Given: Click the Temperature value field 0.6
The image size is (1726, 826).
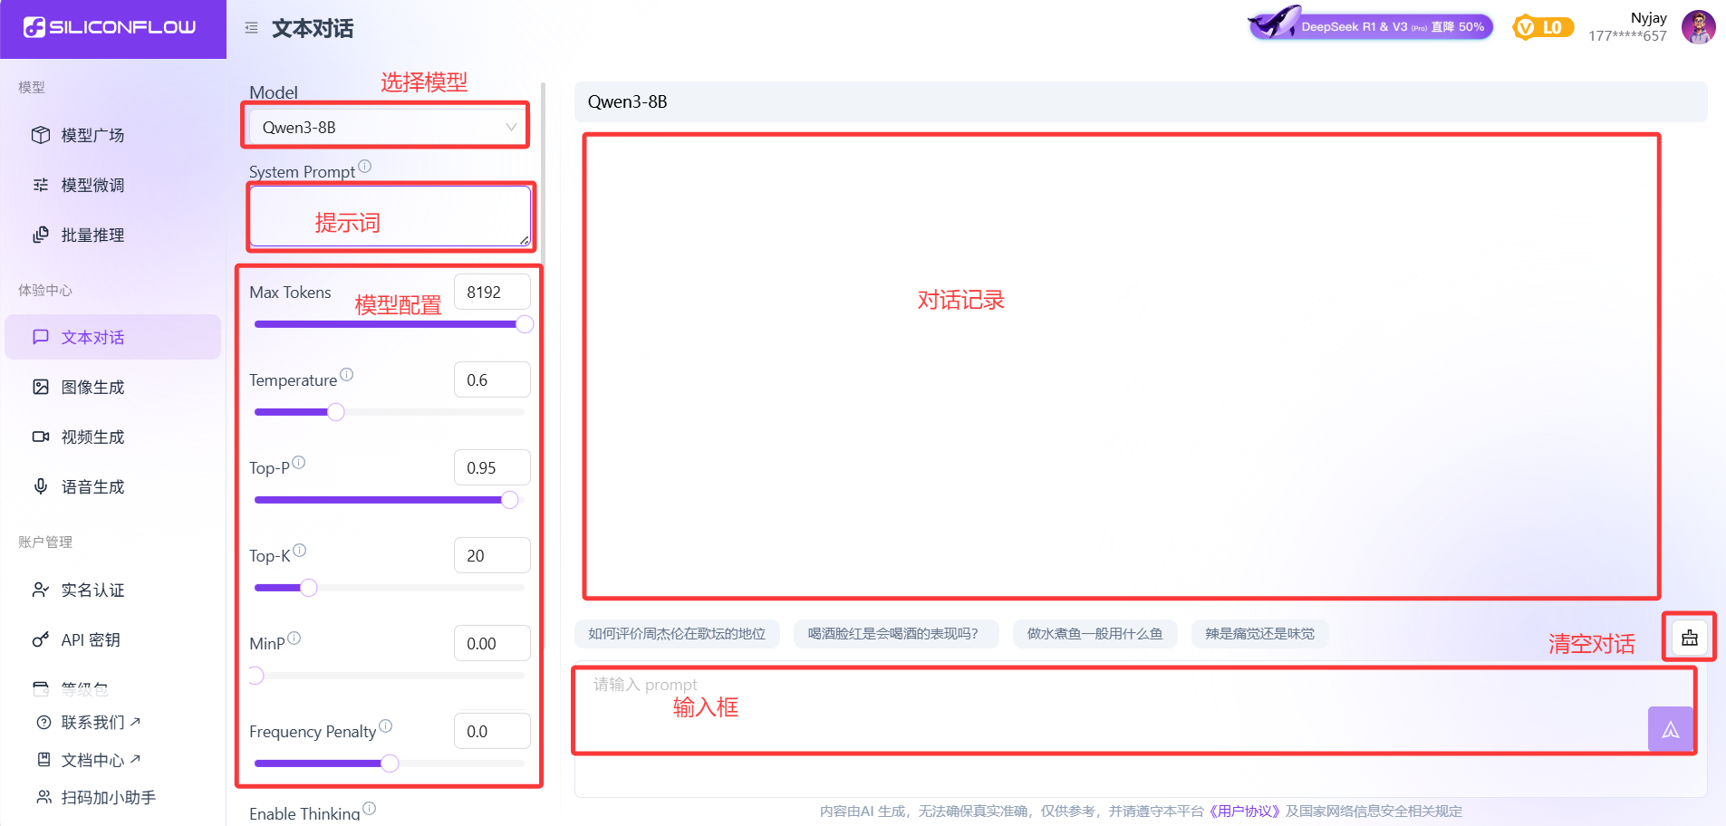Looking at the screenshot, I should tap(492, 379).
